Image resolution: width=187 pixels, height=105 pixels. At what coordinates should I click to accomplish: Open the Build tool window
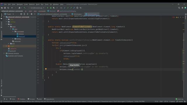[39, 99]
